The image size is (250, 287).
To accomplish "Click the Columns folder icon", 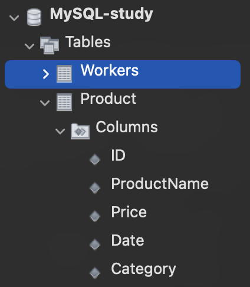I will 80,131.
